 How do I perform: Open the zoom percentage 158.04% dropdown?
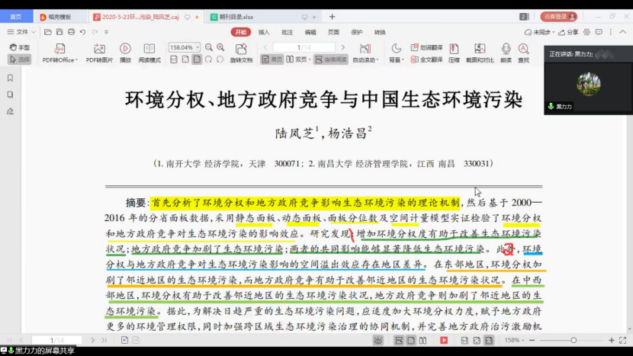coord(198,47)
